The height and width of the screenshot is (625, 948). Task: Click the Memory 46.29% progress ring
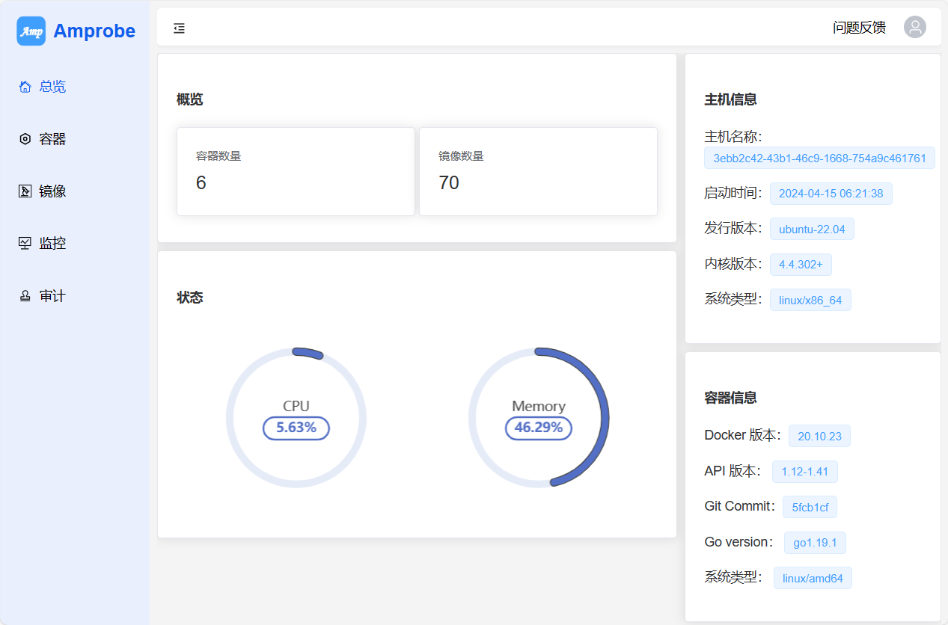coord(539,417)
